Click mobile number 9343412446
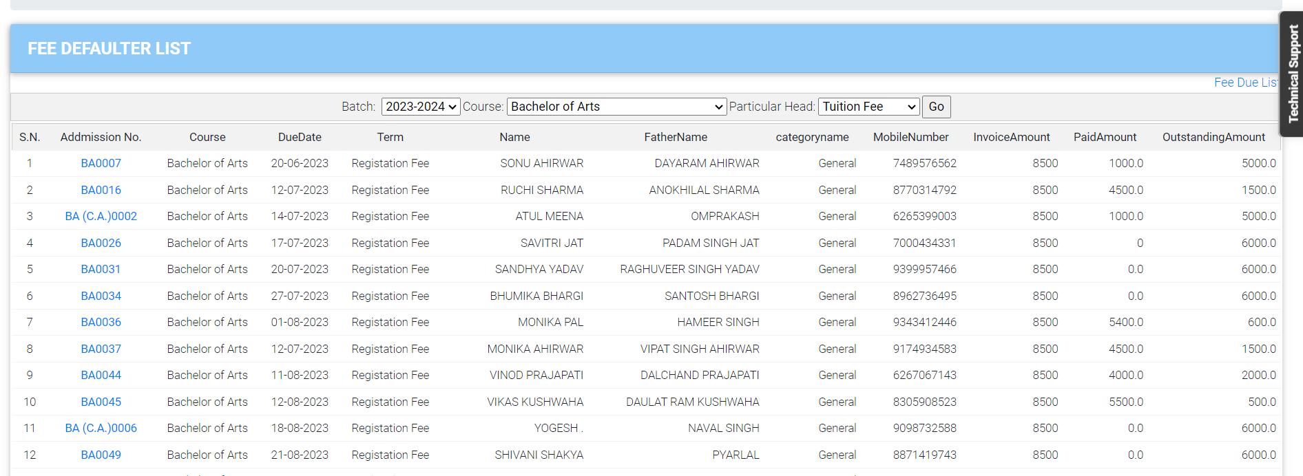The width and height of the screenshot is (1303, 476). point(924,322)
